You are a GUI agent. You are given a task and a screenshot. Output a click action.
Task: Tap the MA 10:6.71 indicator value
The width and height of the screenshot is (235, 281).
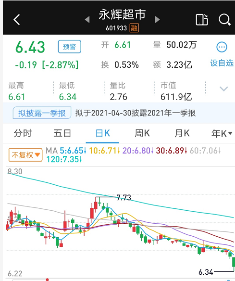tap(104, 151)
